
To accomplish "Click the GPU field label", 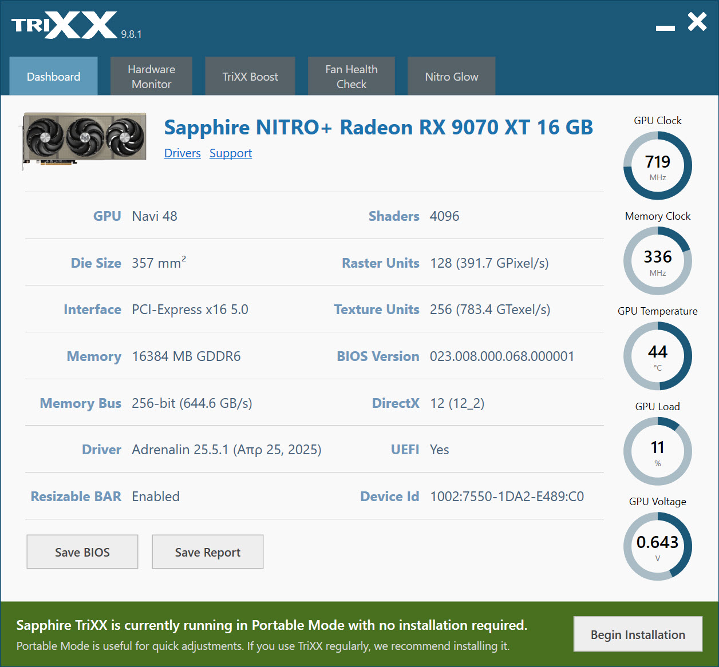I will point(107,216).
